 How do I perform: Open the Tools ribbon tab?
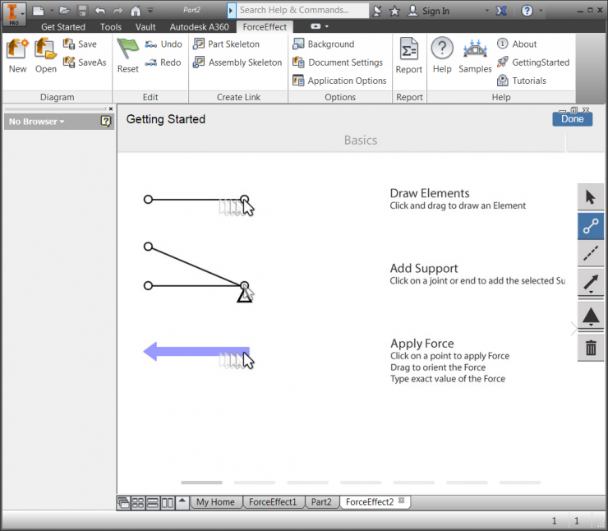pos(111,27)
